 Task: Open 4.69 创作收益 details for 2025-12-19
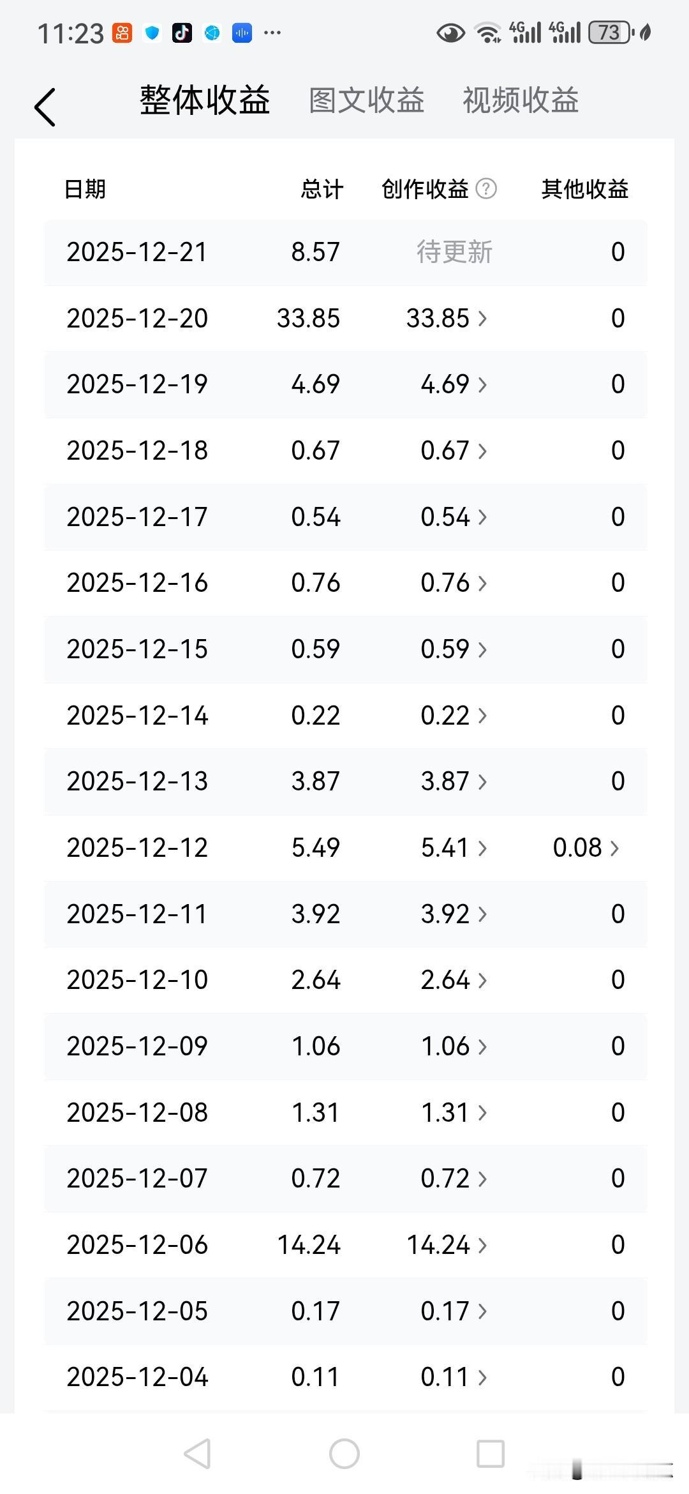point(454,384)
